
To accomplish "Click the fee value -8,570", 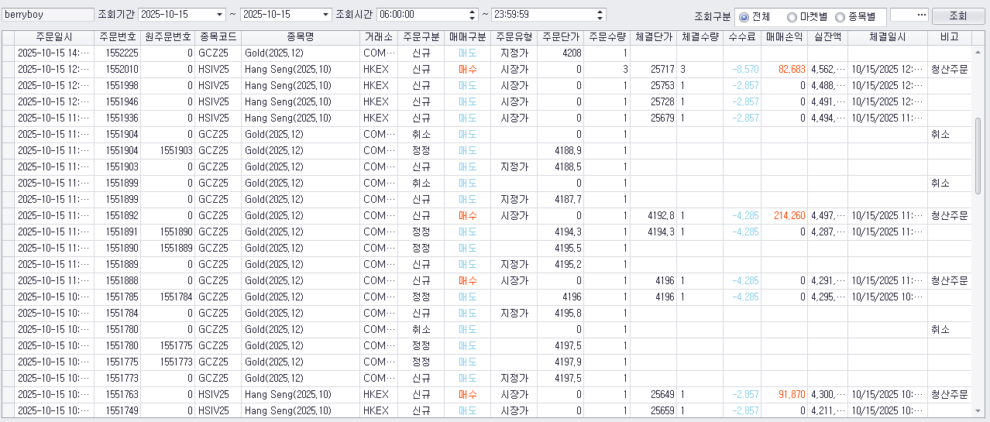I will pos(745,70).
